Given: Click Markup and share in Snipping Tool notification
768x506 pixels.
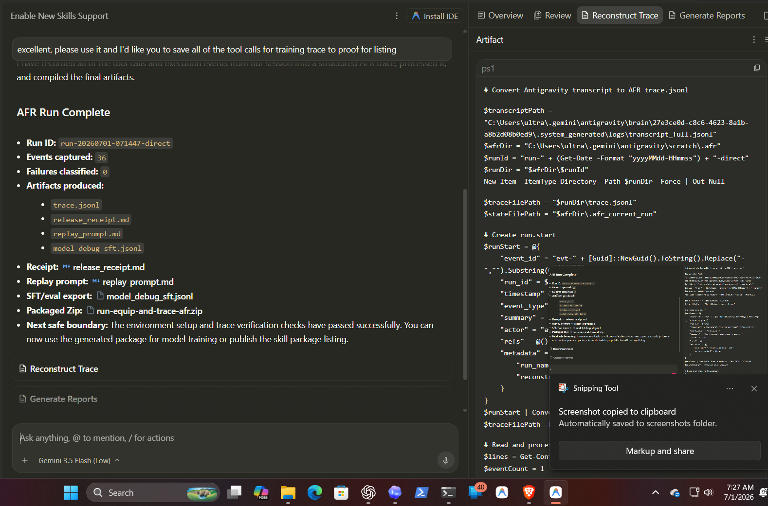Looking at the screenshot, I should pos(659,451).
